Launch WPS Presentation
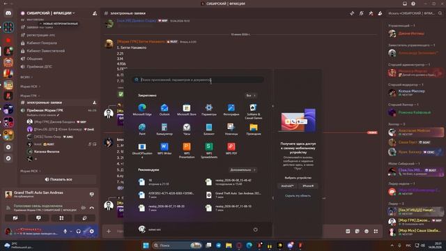 (x=187, y=150)
